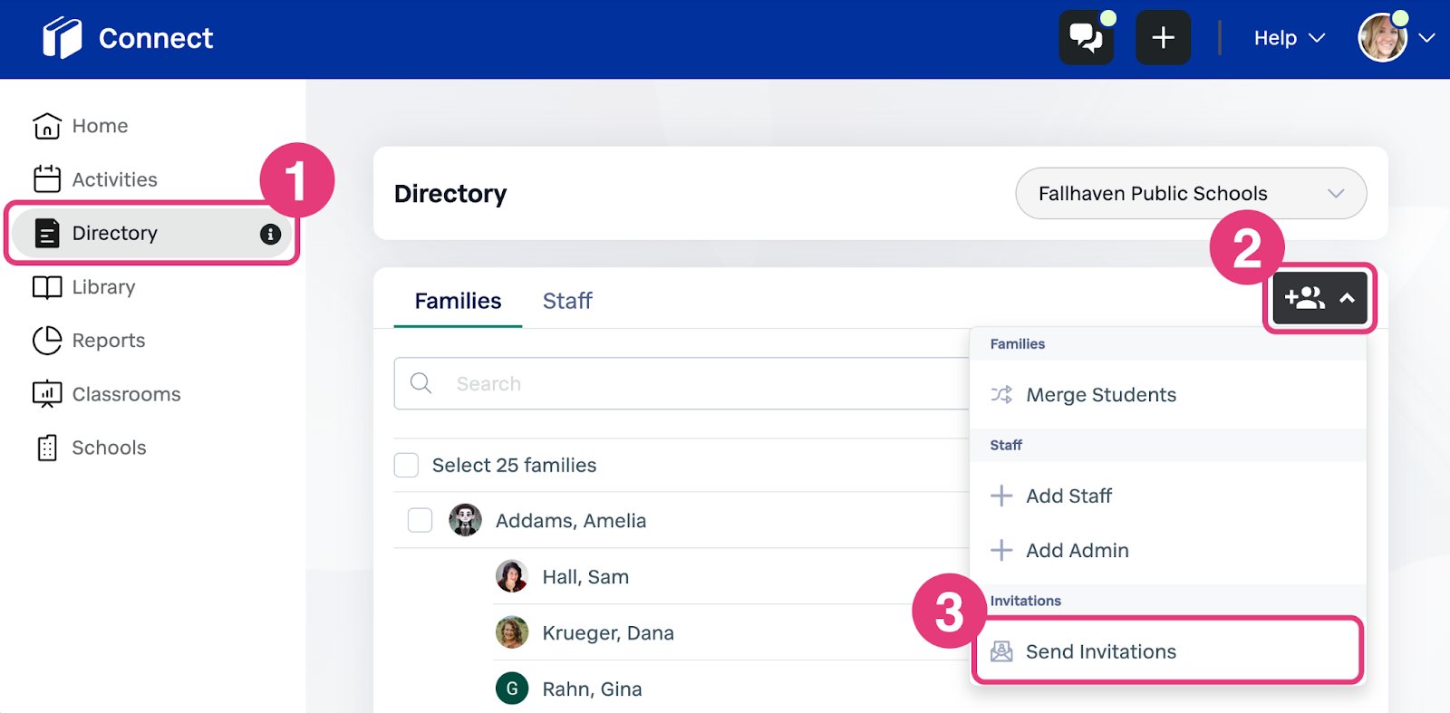Click the Activities calendar icon

tap(47, 179)
